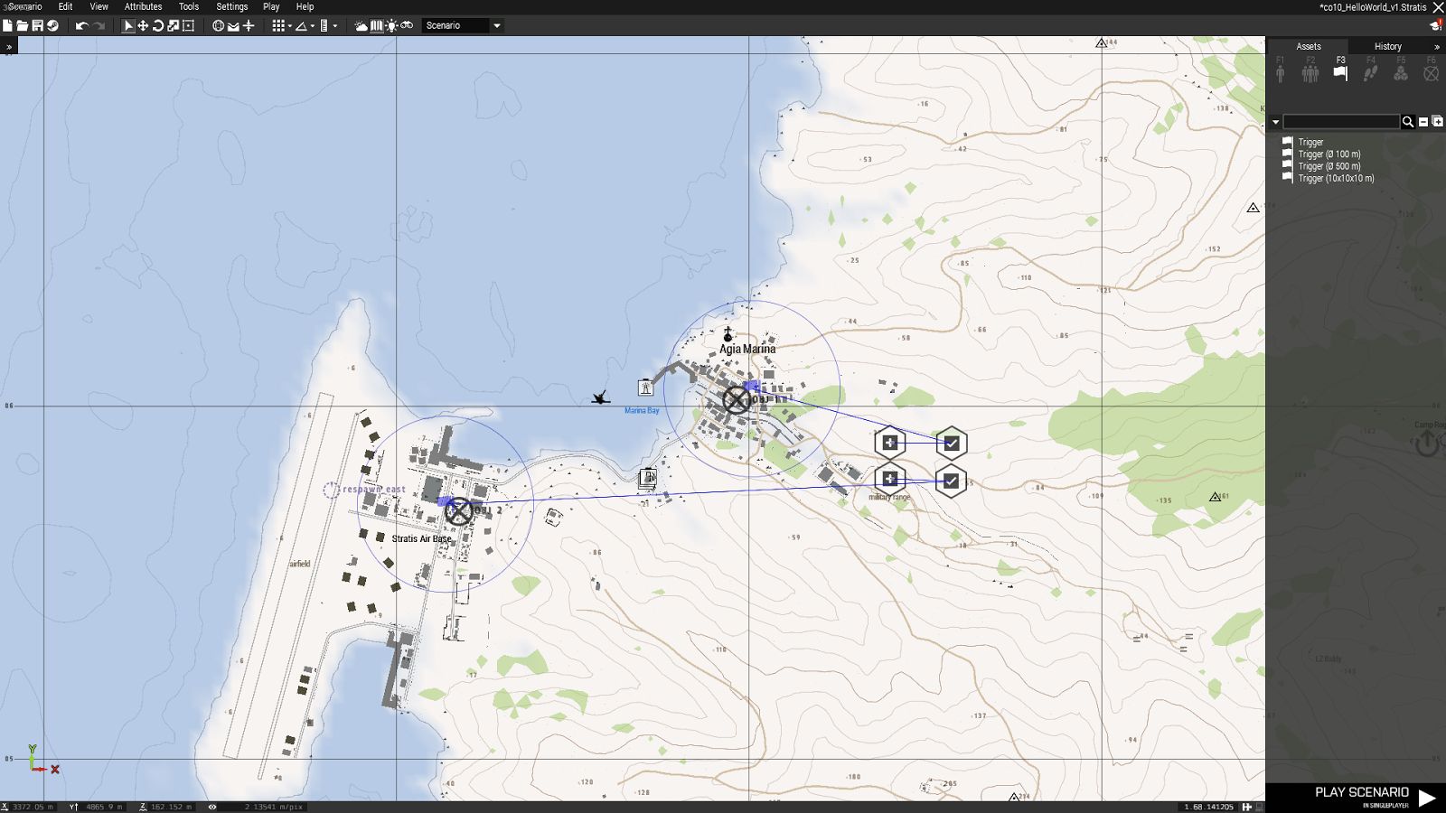This screenshot has width=1446, height=813.
Task: Activate the rotation widget
Action: (158, 25)
